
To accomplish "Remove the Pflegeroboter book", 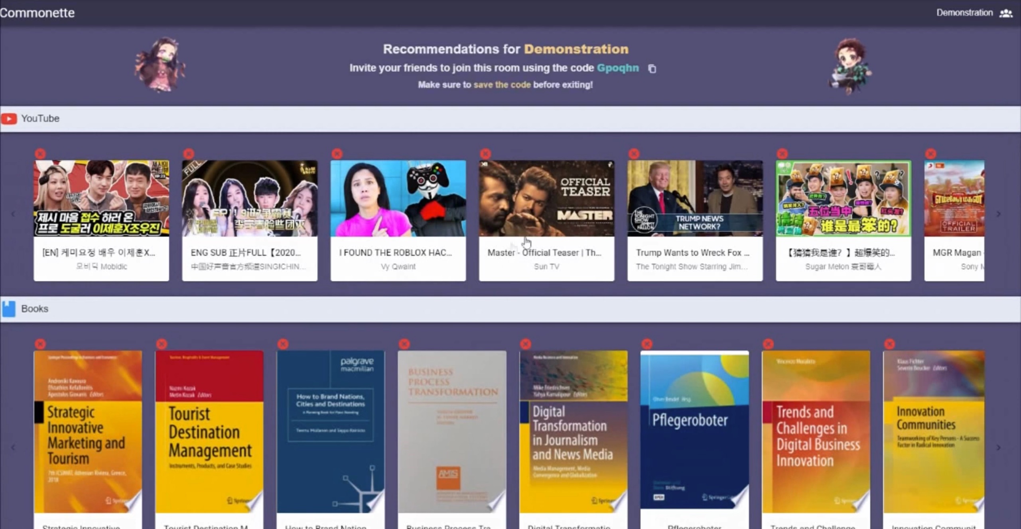I will (x=647, y=344).
